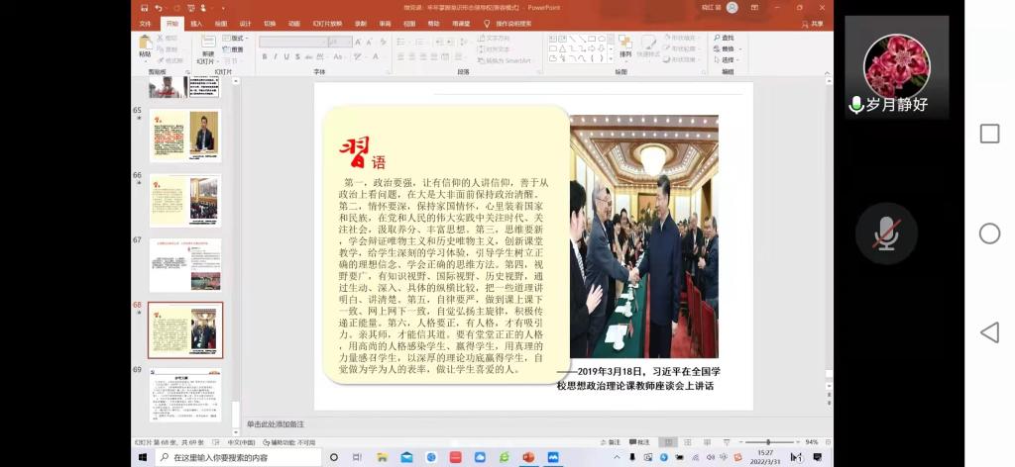Click the Share (共享) button

pyautogui.click(x=813, y=23)
